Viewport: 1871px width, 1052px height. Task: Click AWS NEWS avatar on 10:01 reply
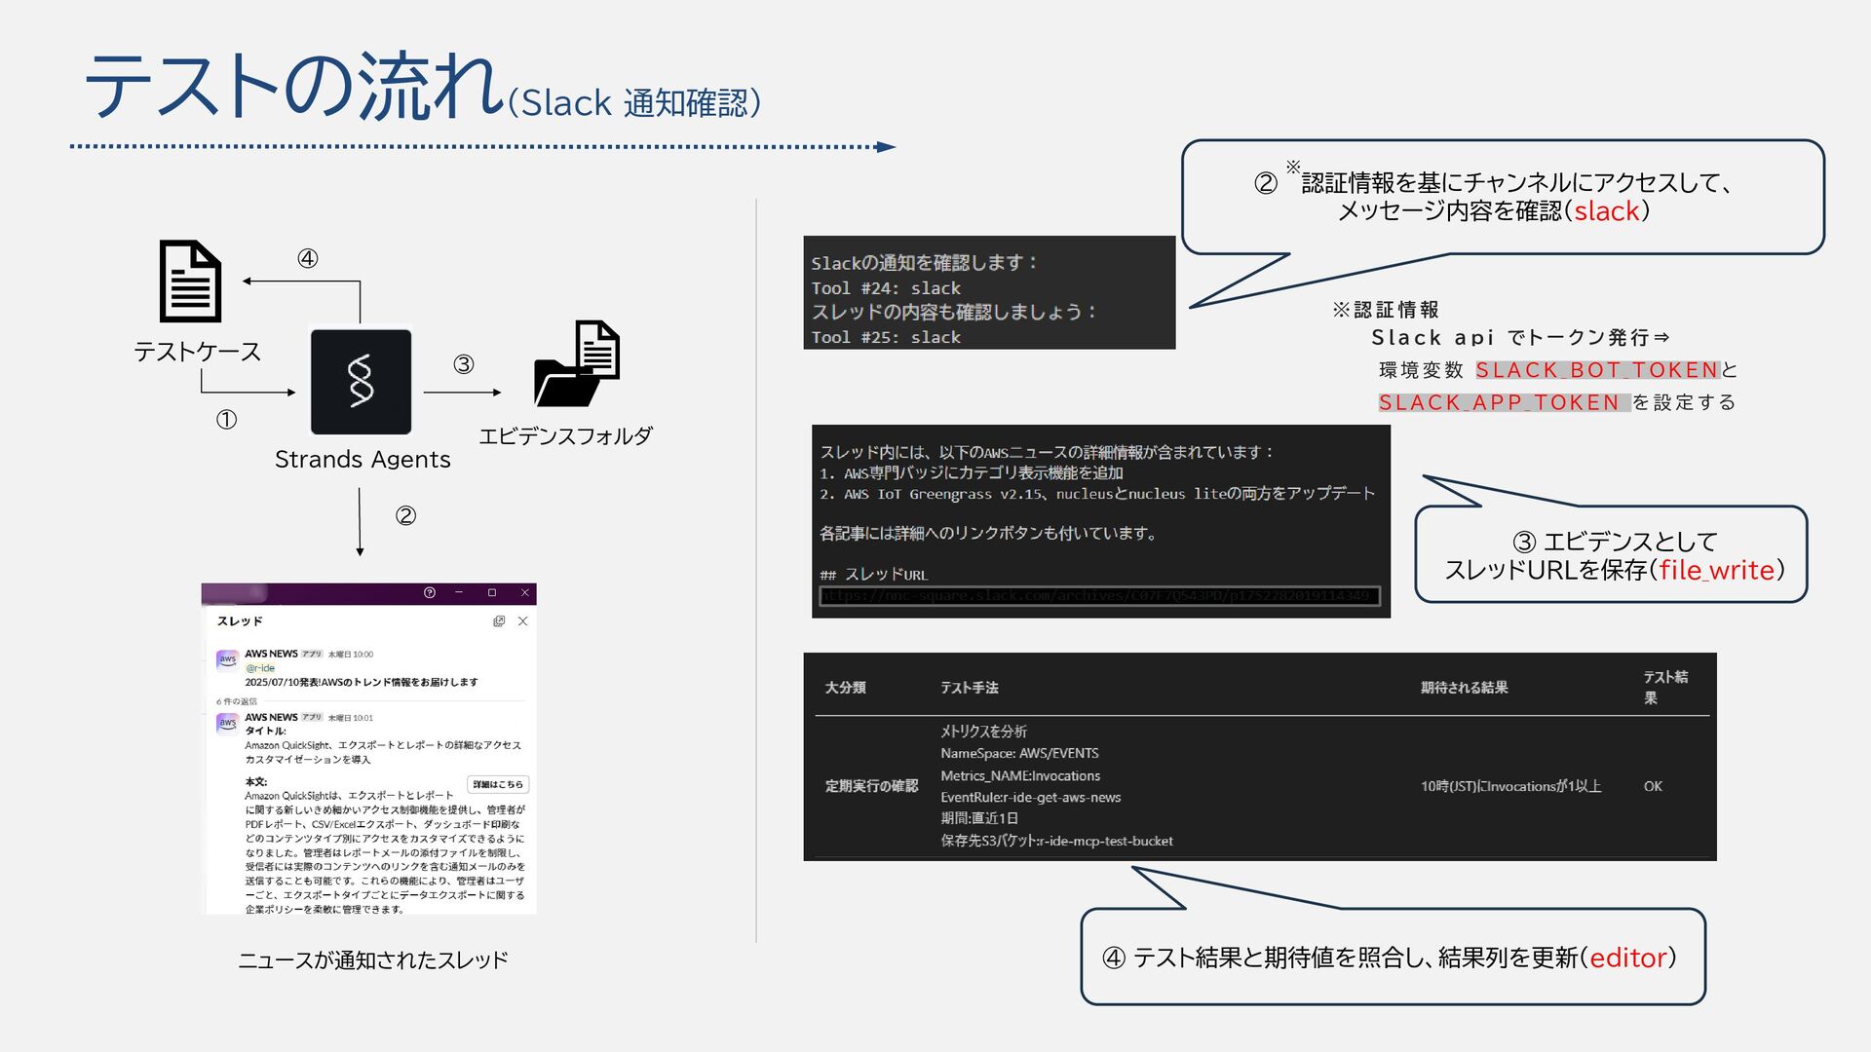[227, 723]
